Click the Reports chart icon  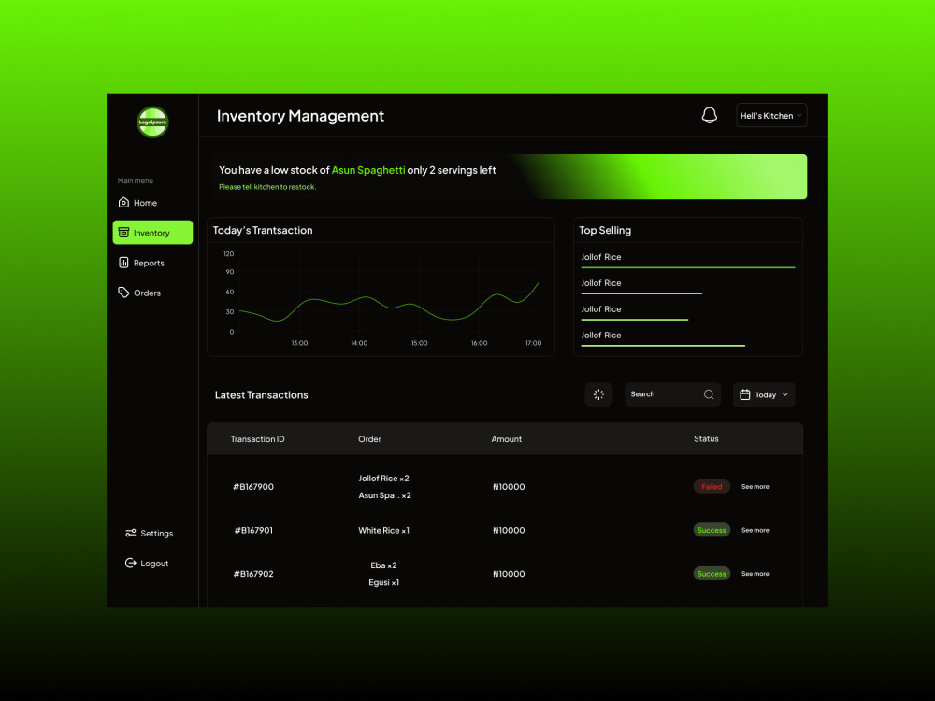click(x=123, y=263)
